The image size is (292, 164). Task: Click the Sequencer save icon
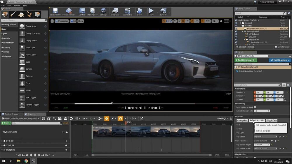[44, 119]
